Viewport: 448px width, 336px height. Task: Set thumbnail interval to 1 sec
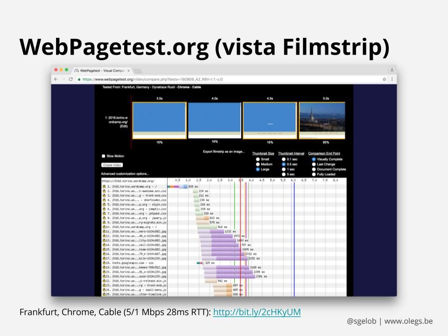point(284,169)
